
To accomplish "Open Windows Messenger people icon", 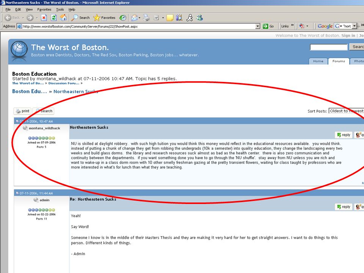I will tap(200, 18).
